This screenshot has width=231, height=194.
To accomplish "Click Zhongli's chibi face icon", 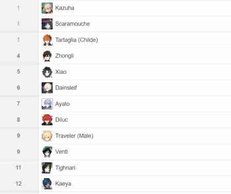I will coord(47,56).
